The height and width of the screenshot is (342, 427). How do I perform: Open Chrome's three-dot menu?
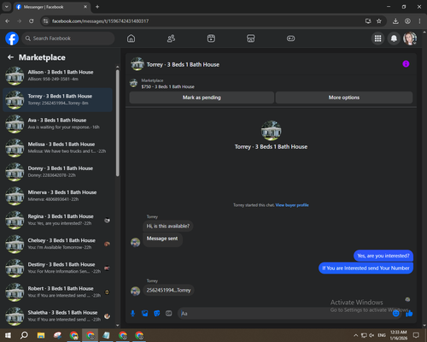coord(419,21)
